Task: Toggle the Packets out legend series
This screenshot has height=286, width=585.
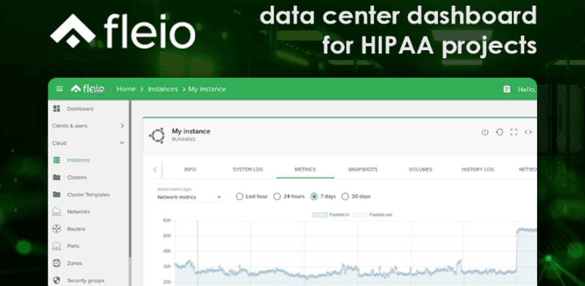Action: point(373,215)
